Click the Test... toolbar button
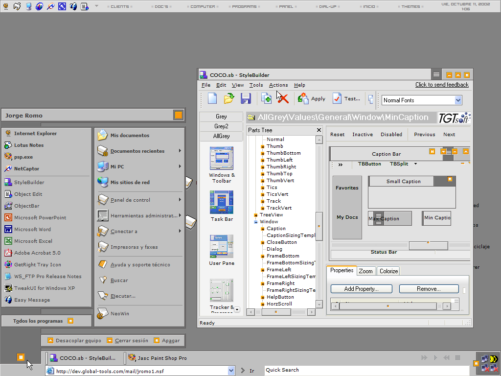Screen dimensions: 501x376 point(346,98)
